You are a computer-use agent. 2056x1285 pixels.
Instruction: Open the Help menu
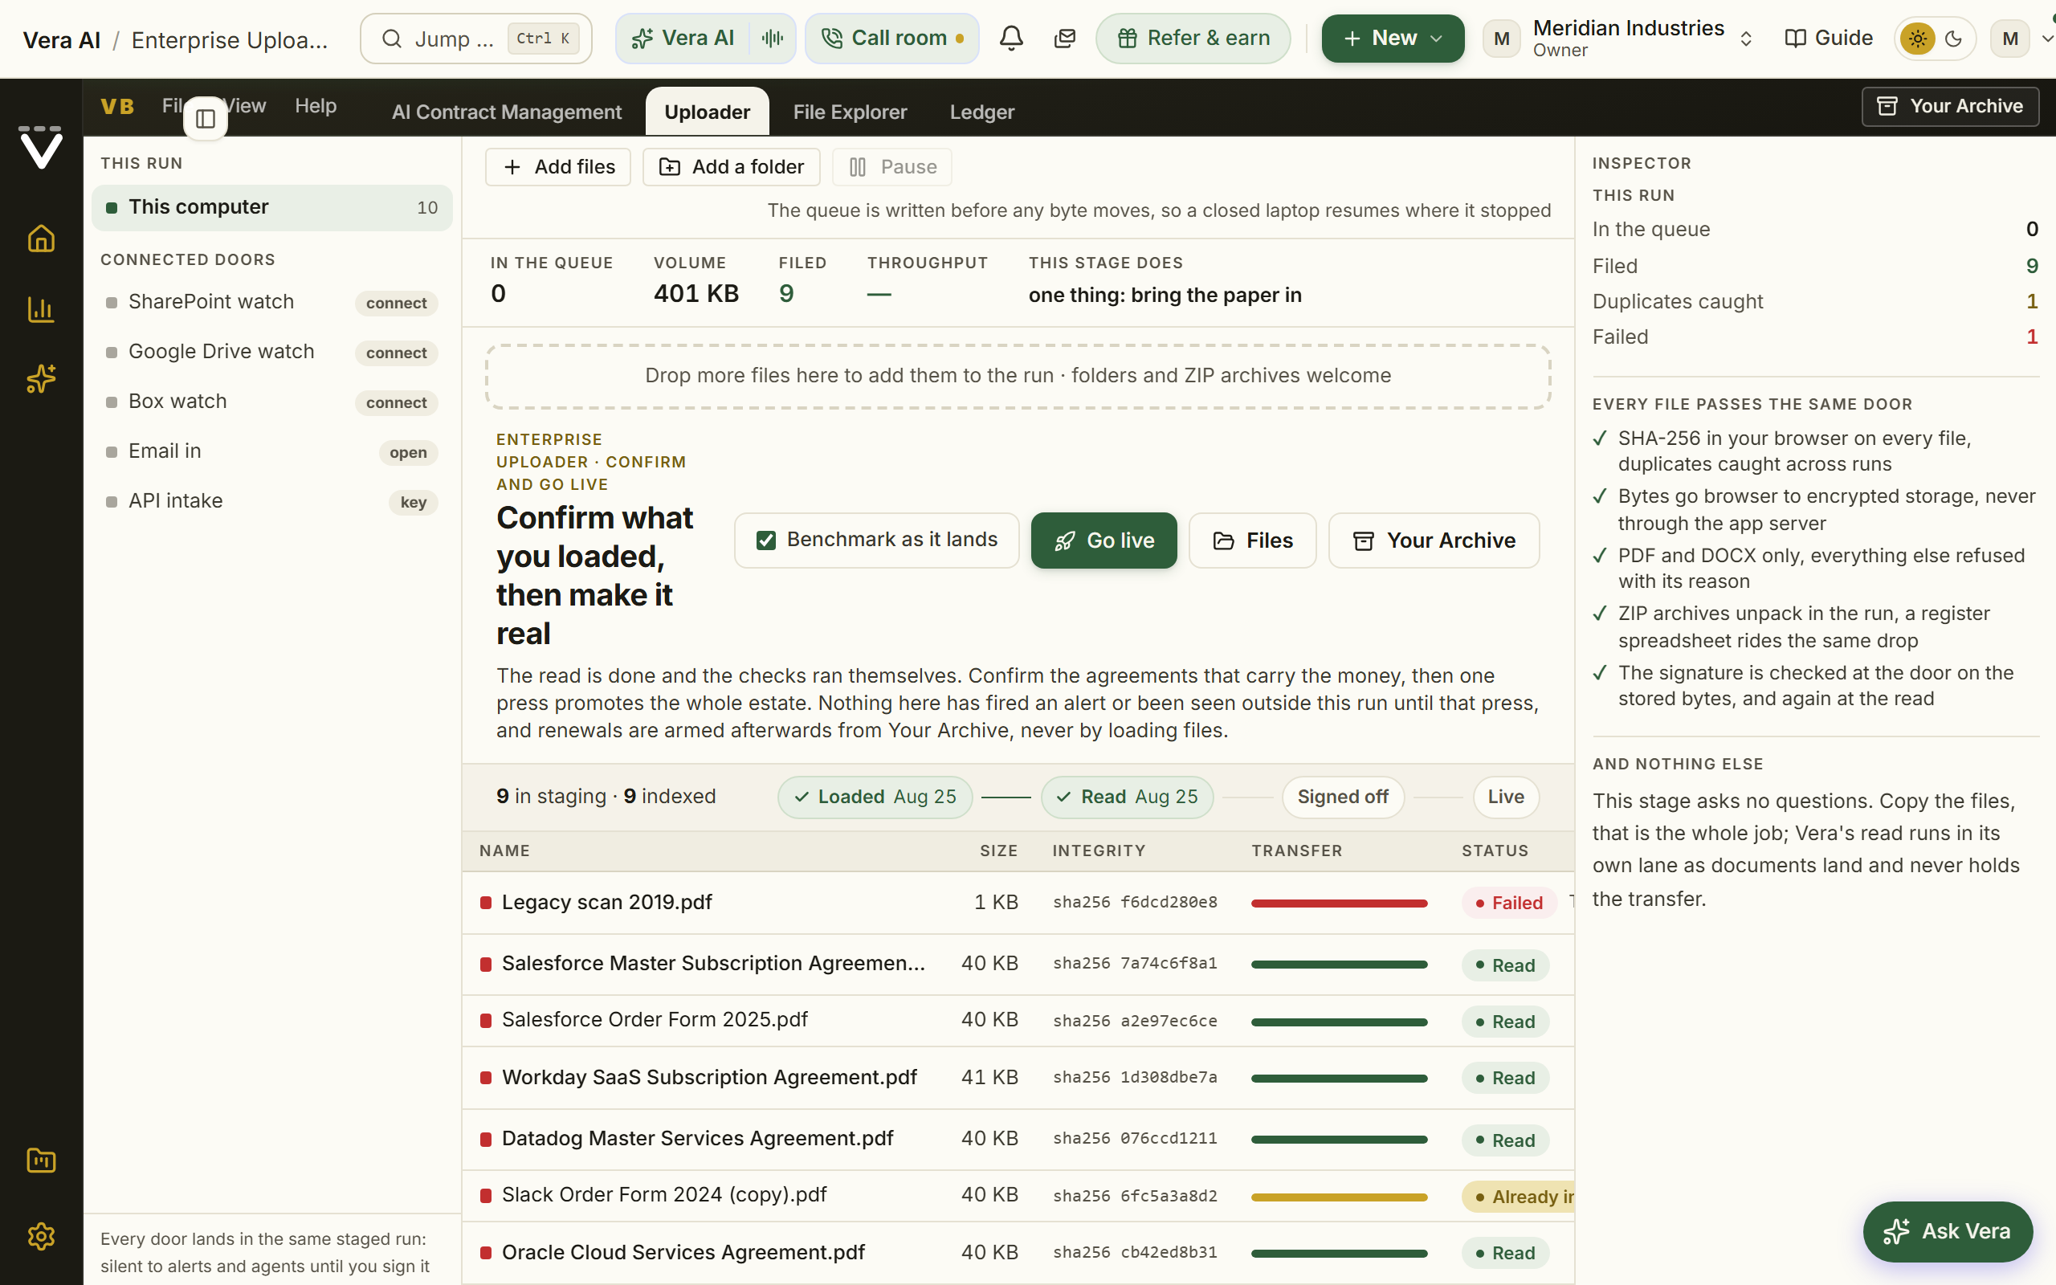316,105
